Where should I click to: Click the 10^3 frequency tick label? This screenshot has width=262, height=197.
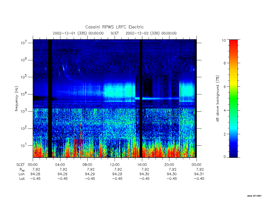point(24,111)
